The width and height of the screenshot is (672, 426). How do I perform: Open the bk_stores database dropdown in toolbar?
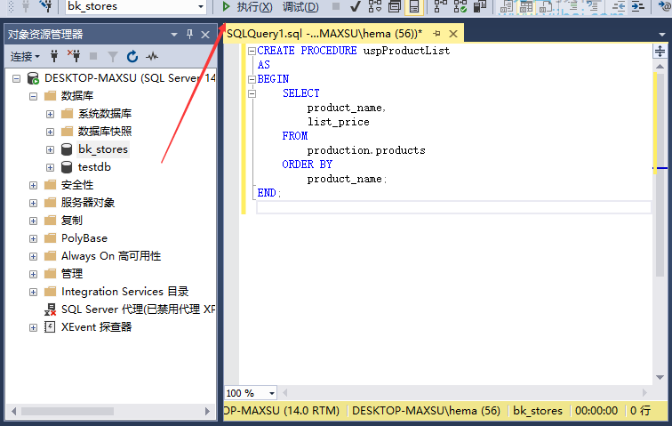201,6
